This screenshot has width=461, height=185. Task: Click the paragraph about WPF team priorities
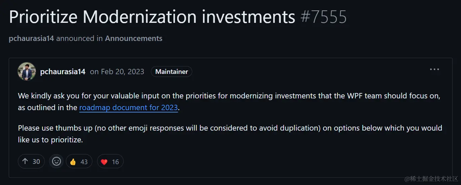tap(229, 102)
